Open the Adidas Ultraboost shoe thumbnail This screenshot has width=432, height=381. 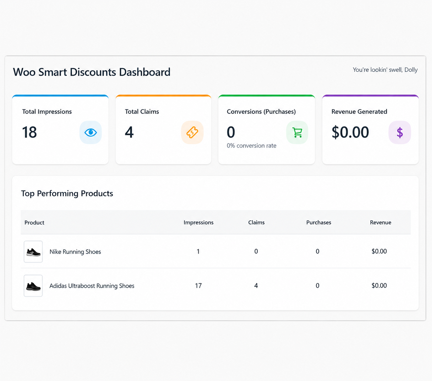pos(33,286)
